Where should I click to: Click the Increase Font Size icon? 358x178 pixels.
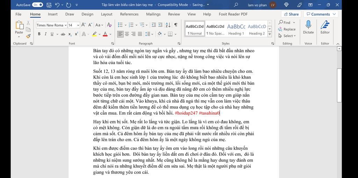[84, 25]
